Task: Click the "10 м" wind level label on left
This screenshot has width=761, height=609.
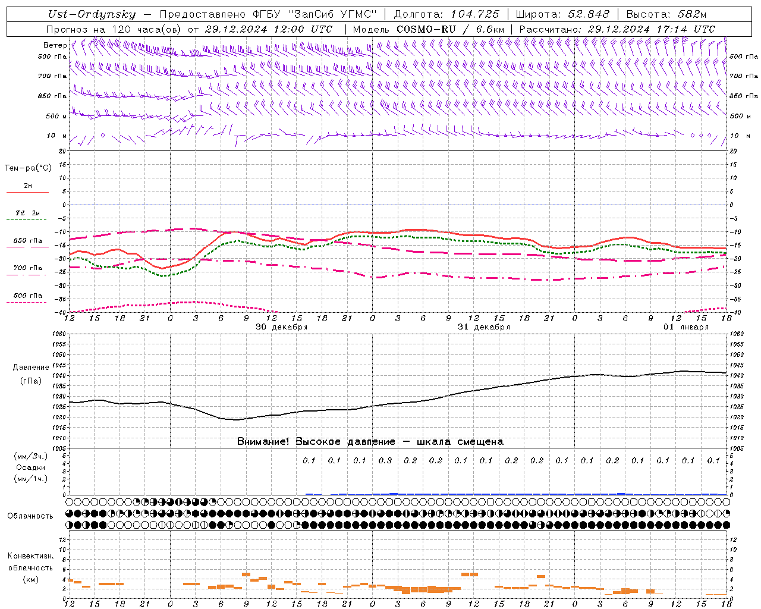Action: tap(57, 136)
